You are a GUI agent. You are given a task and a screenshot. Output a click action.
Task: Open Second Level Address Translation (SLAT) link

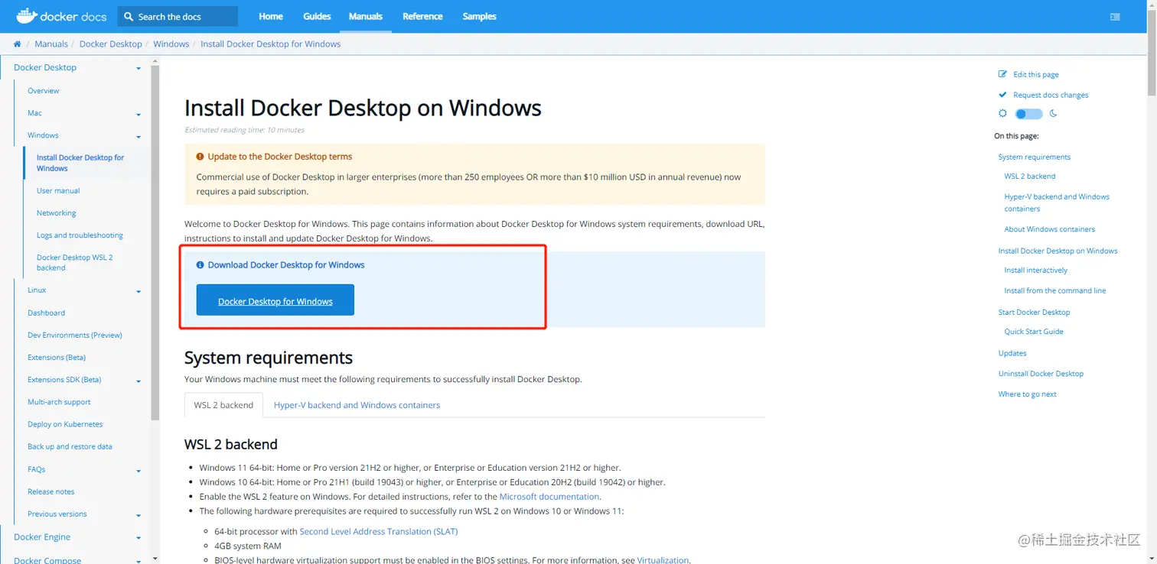click(x=379, y=531)
